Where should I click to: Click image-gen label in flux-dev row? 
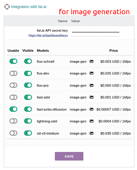[78, 73]
